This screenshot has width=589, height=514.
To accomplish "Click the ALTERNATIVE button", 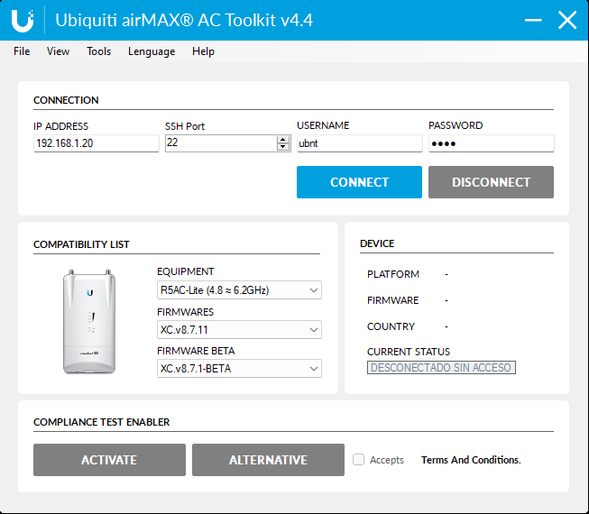I will tap(268, 460).
